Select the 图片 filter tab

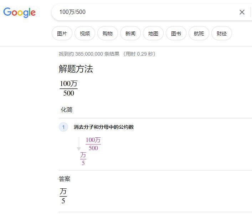[62, 33]
